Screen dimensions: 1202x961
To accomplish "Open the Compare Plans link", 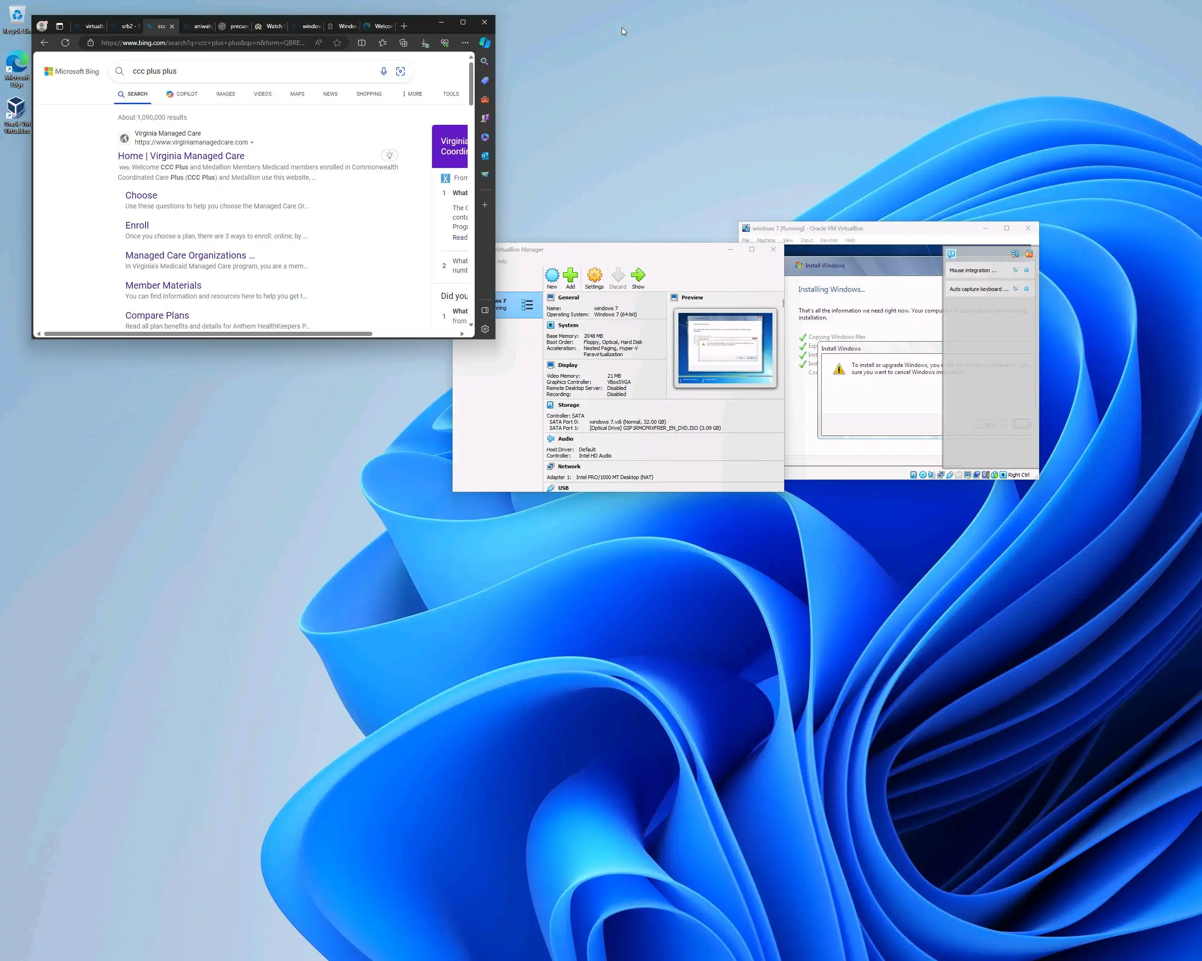I will click(157, 315).
